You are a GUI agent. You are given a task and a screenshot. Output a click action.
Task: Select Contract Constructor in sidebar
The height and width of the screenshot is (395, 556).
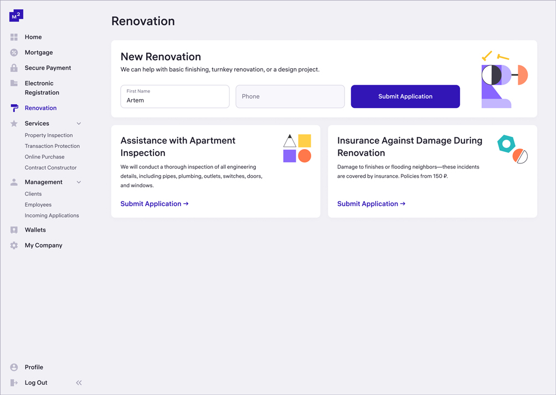[50, 167]
